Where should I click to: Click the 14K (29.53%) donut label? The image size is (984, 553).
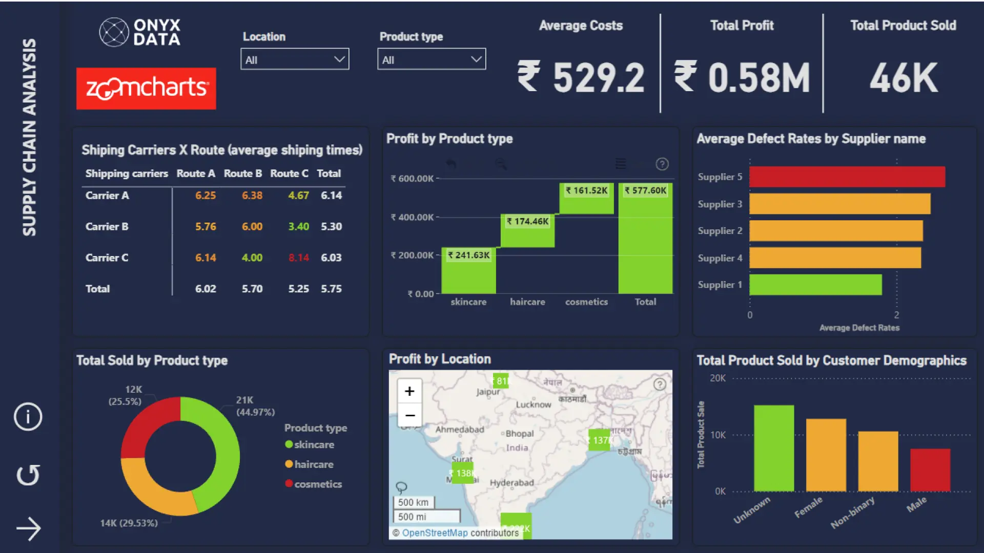[x=129, y=523]
